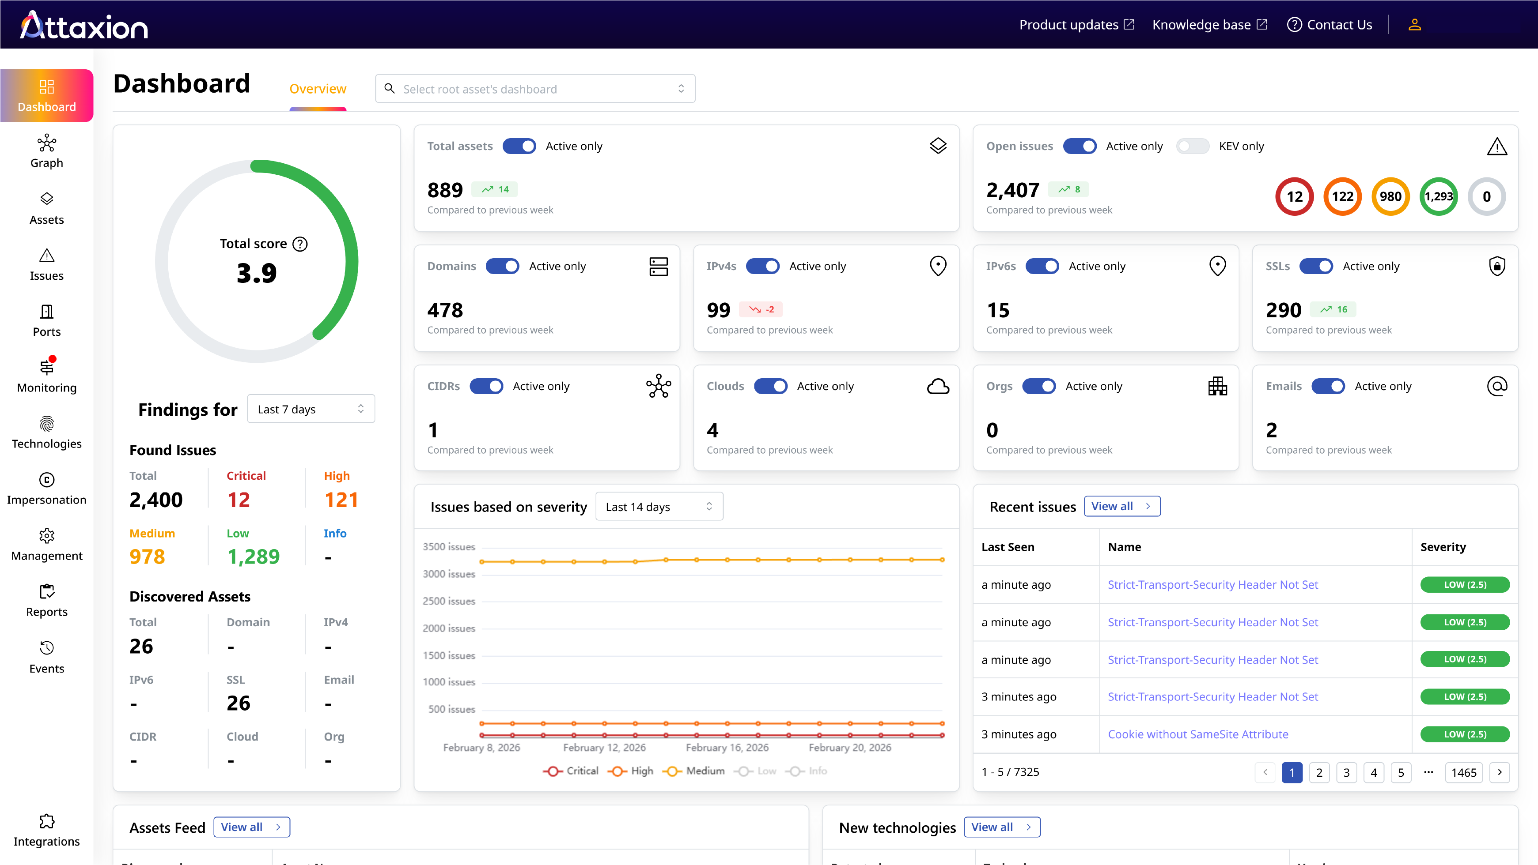Turn off Active only for SSLs
This screenshot has width=1538, height=865.
(1316, 266)
